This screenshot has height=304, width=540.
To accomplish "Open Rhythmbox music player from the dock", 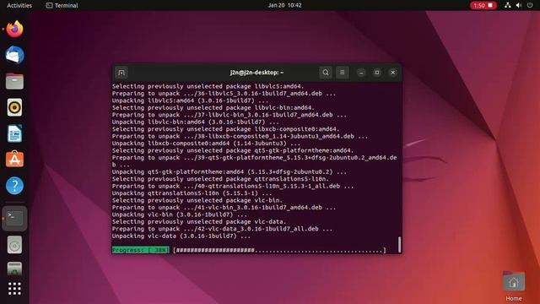I will 14,107.
